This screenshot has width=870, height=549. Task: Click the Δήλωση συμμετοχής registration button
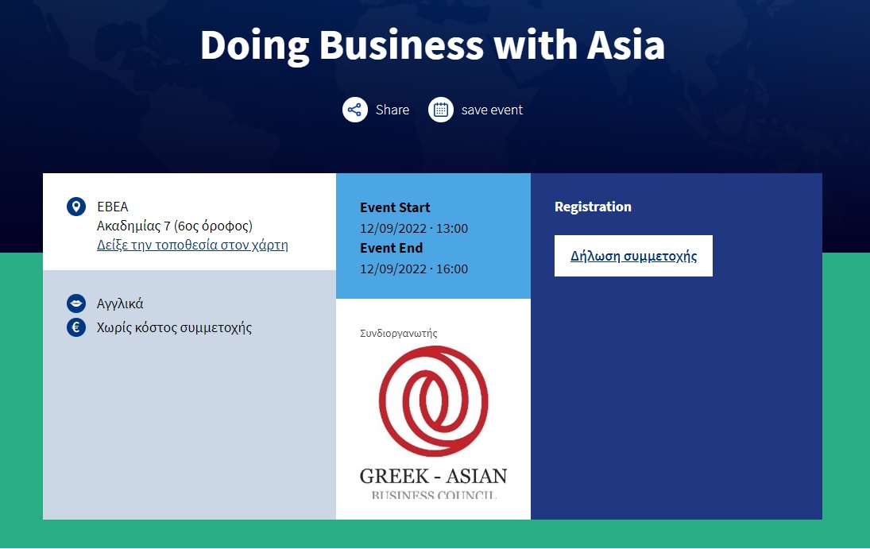pyautogui.click(x=633, y=256)
